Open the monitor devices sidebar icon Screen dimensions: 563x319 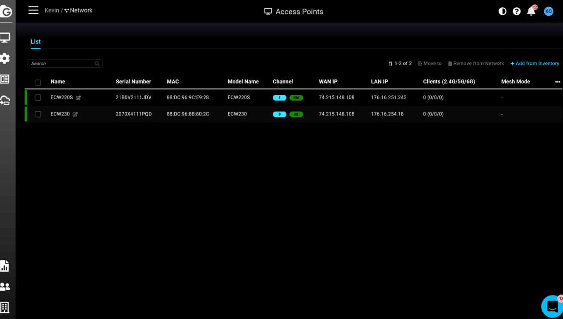(5, 38)
